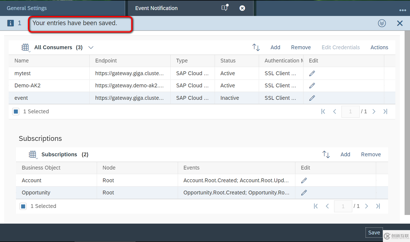
Task: Toggle the selection checkbox below the Subscriptions table
Action: (23, 206)
